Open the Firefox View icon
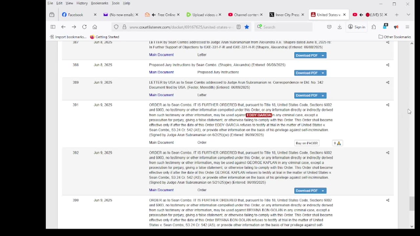 [52, 15]
